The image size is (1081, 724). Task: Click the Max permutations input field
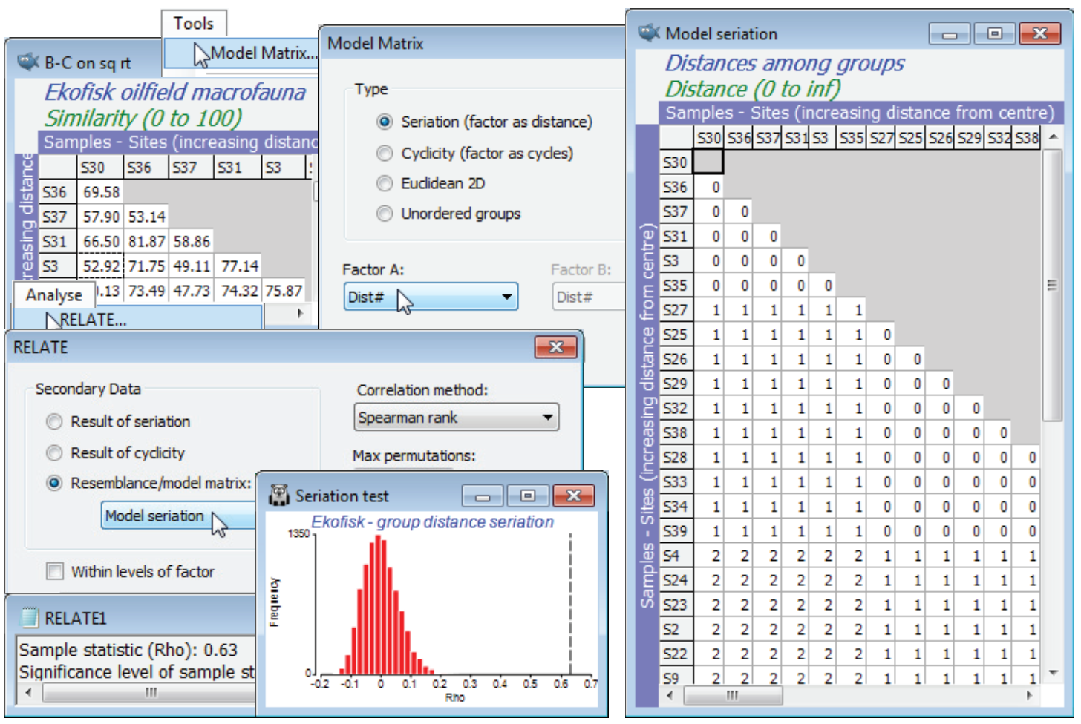coord(403,469)
